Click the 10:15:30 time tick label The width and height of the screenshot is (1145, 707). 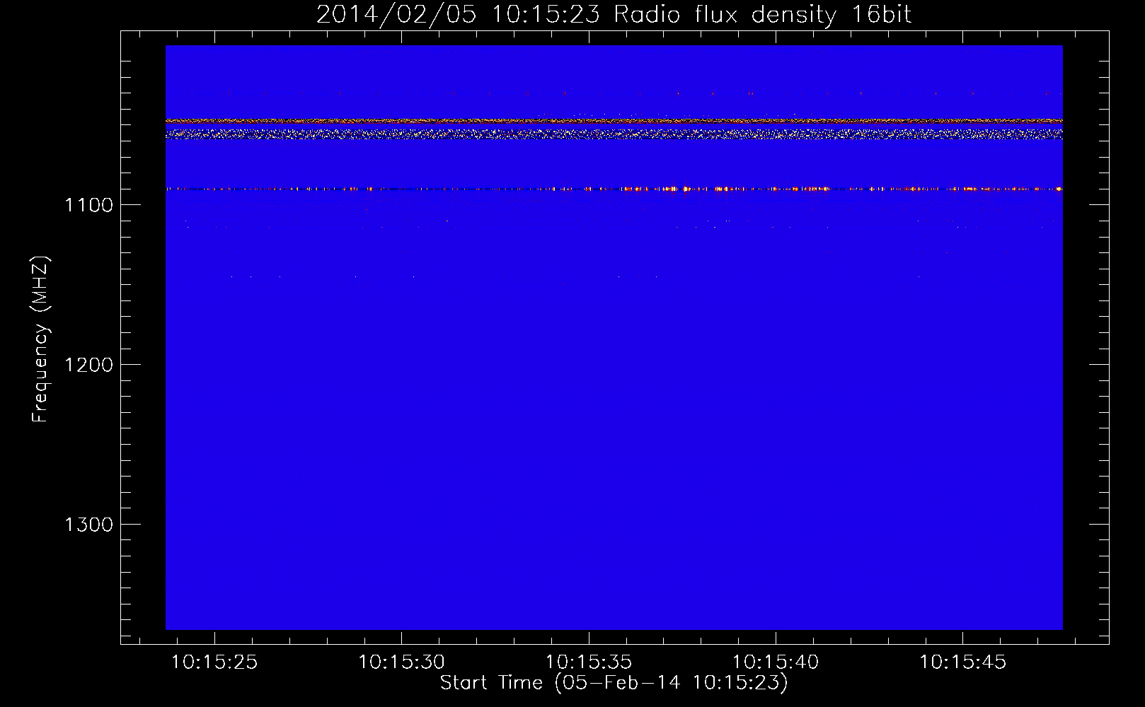[401, 662]
